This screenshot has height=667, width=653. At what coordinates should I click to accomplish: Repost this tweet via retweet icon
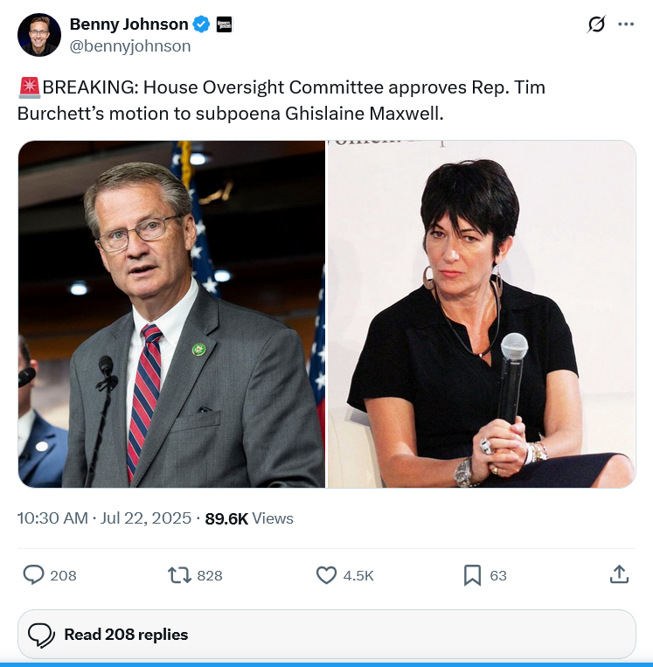[179, 575]
